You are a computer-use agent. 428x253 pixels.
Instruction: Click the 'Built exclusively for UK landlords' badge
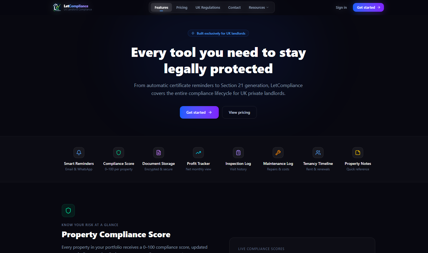(218, 33)
